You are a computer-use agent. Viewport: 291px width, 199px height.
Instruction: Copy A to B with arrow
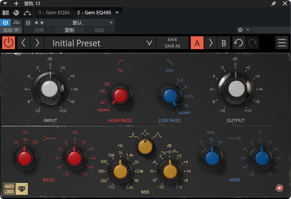coord(211,43)
